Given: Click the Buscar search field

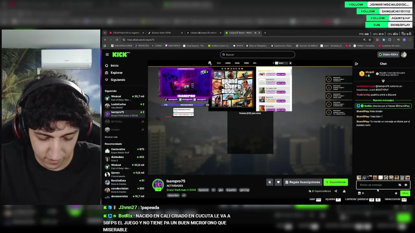Looking at the screenshot, I should pos(257,54).
